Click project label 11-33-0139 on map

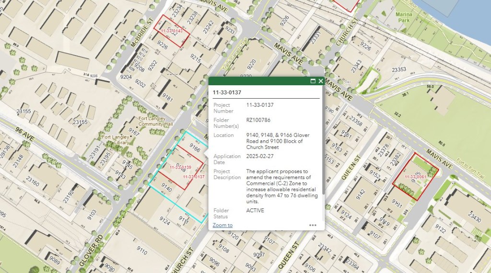point(181,167)
